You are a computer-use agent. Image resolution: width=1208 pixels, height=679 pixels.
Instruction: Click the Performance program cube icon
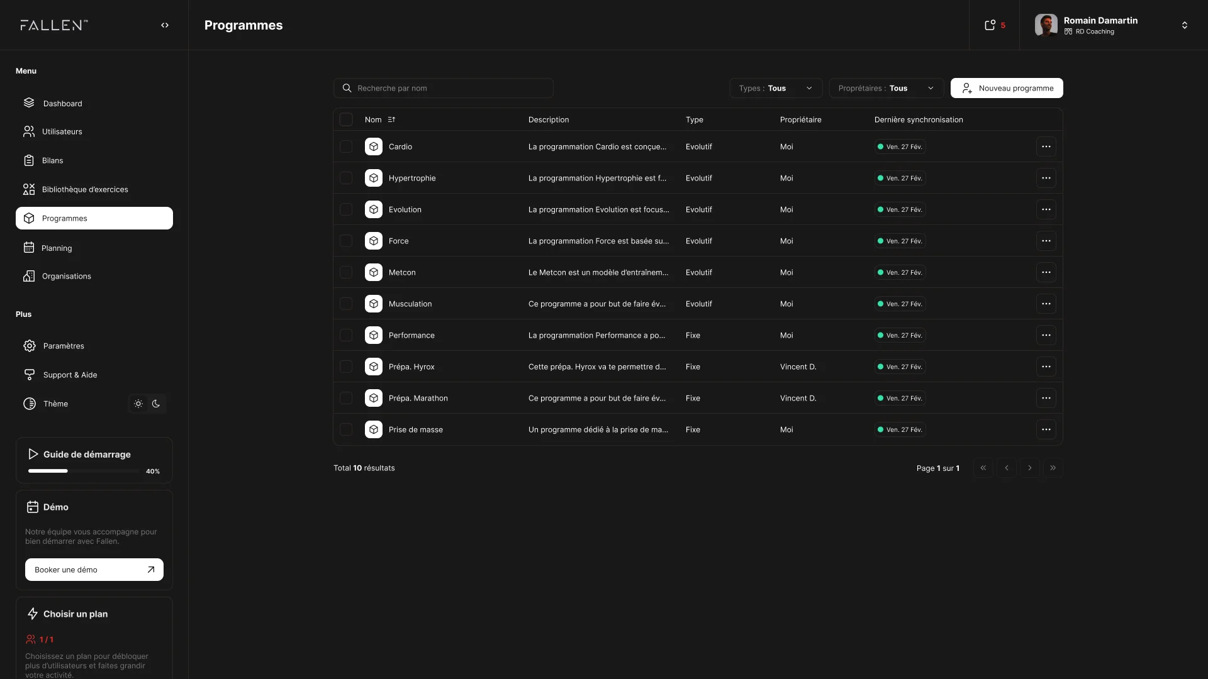click(374, 335)
